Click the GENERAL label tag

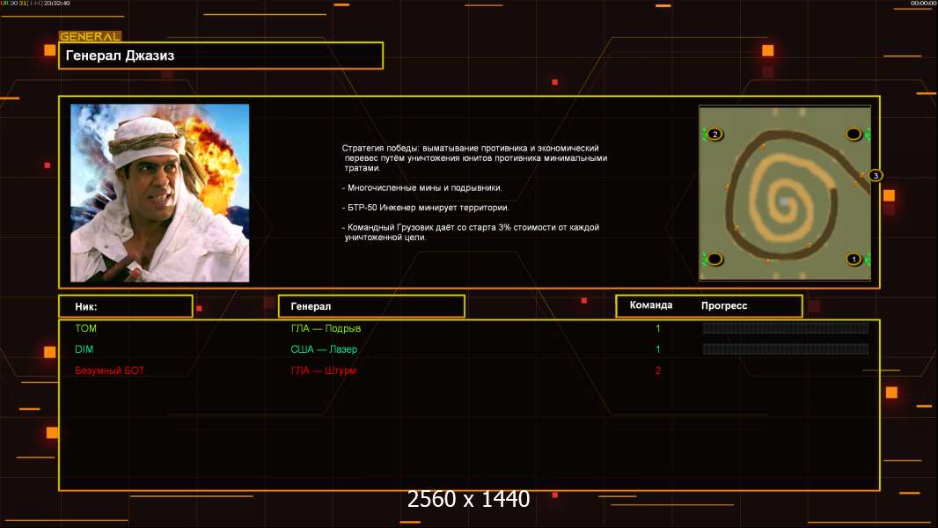[90, 36]
